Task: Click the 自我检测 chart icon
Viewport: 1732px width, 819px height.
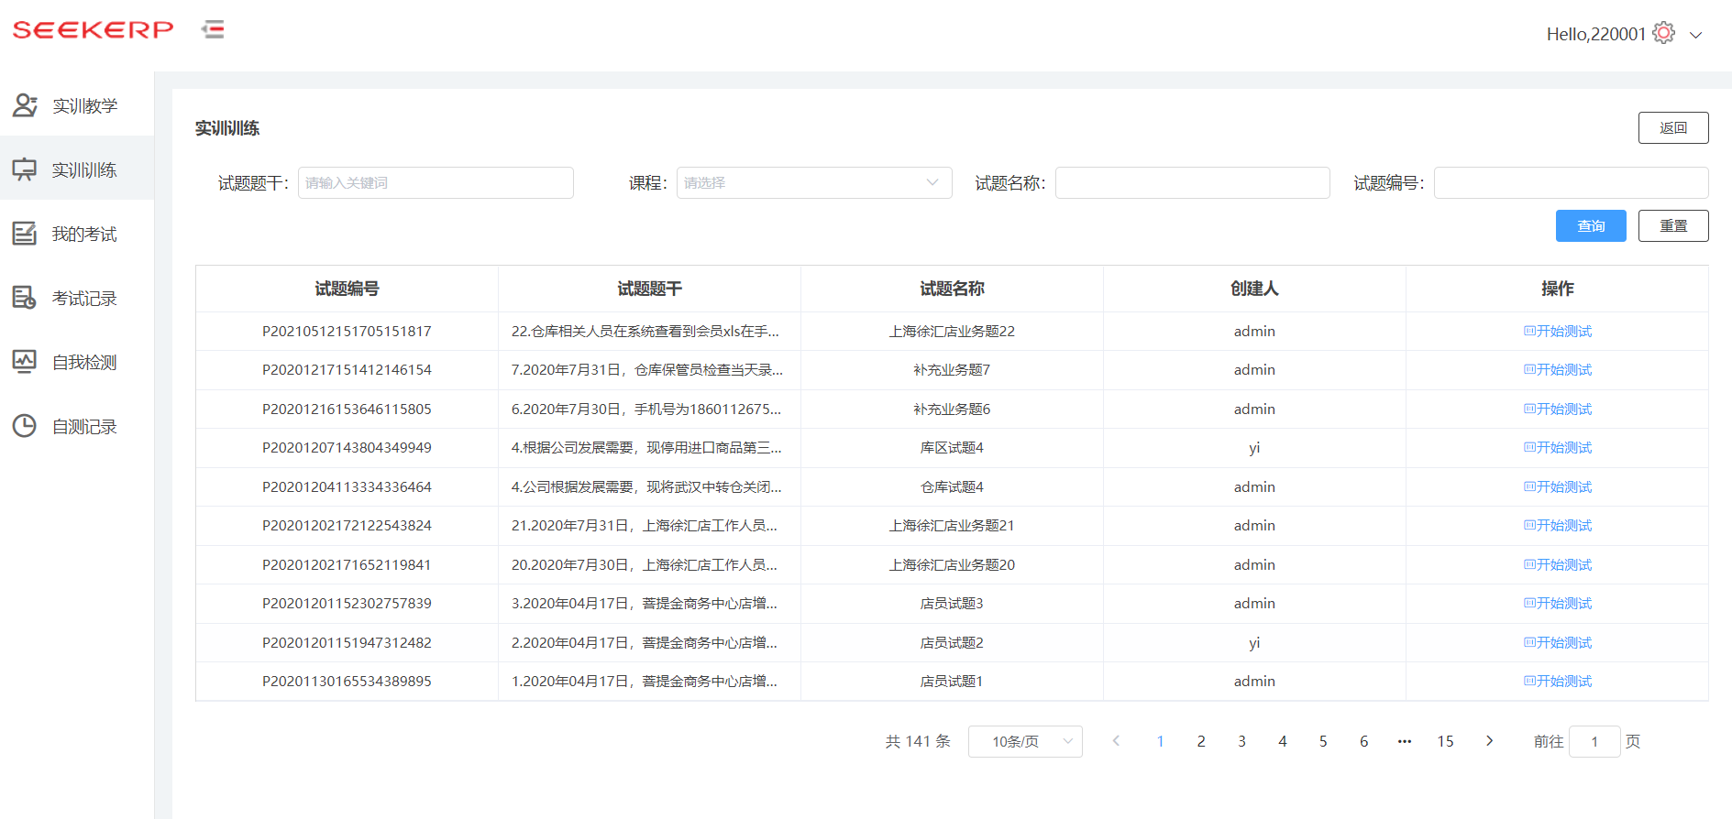Action: (25, 362)
